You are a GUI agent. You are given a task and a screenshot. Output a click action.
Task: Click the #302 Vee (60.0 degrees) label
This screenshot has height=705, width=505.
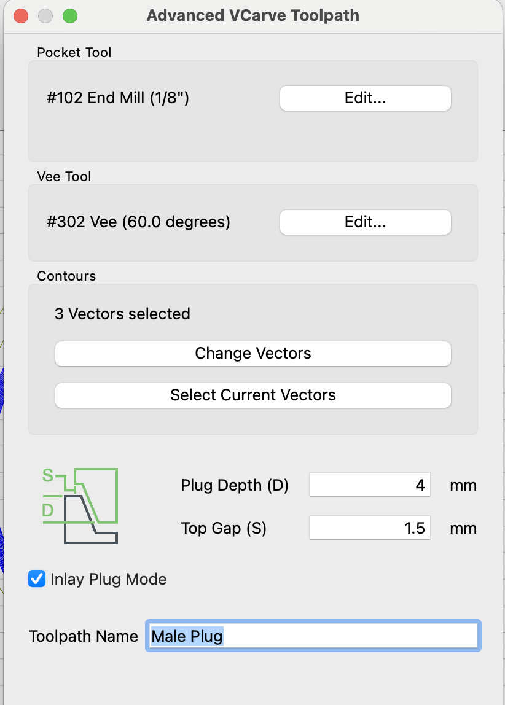138,222
